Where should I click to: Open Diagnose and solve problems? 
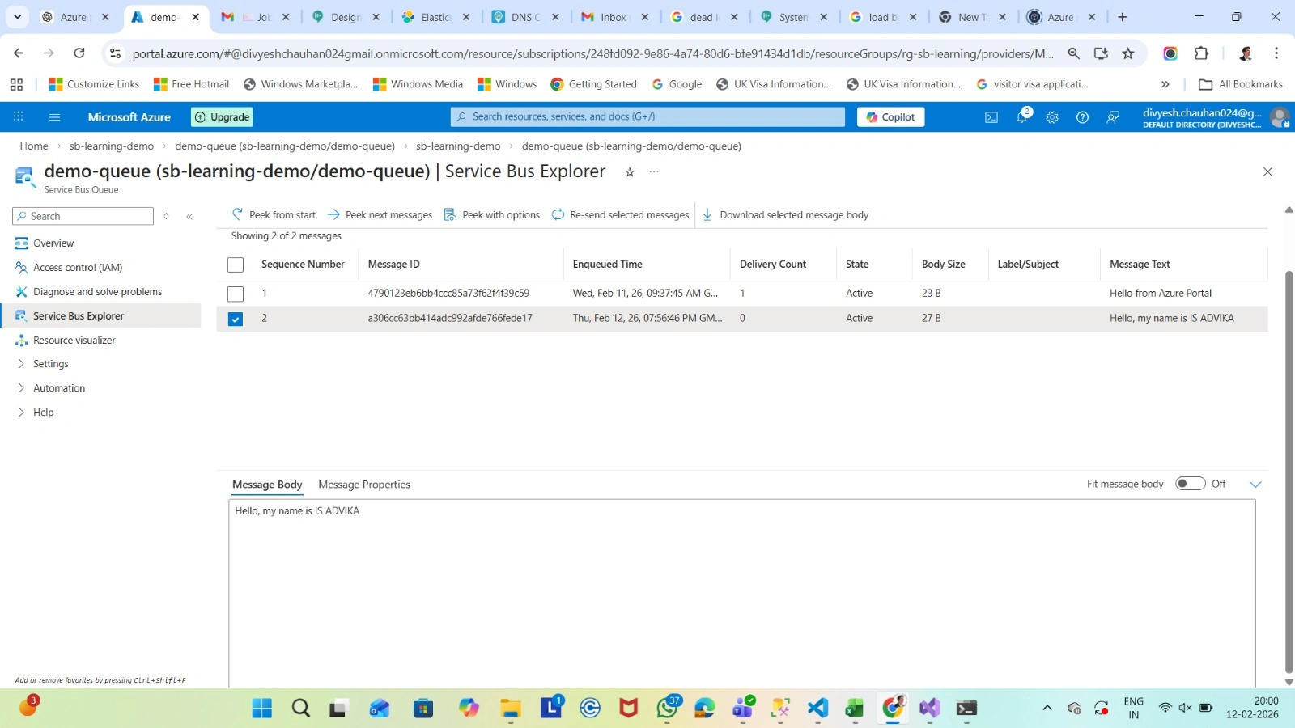(97, 292)
